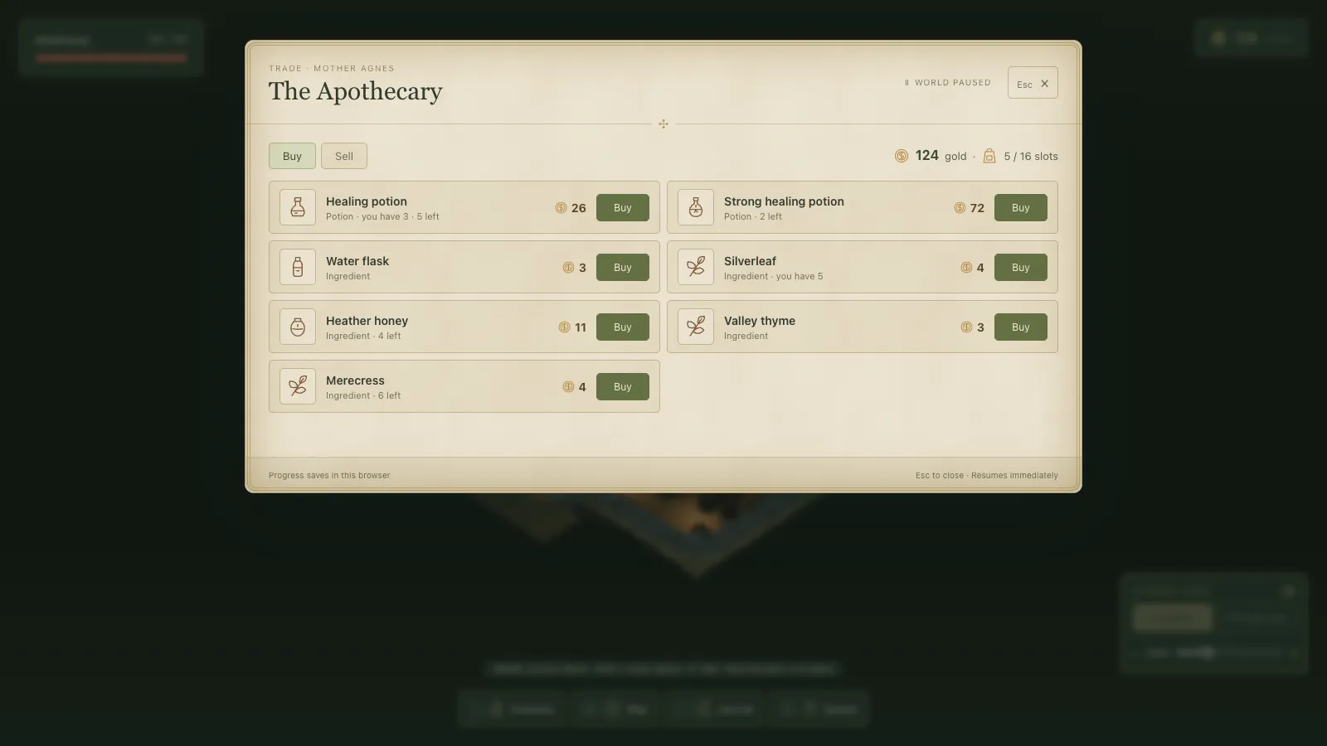Click the coin icon next to price 72
1327x746 pixels.
tap(960, 208)
